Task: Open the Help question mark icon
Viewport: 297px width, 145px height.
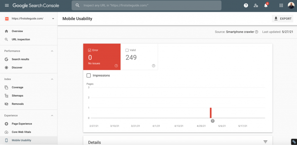Action: coord(246,5)
